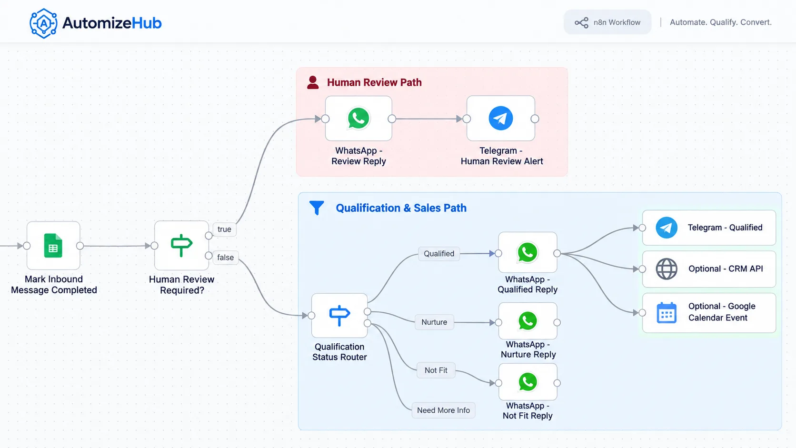The height and width of the screenshot is (448, 796).
Task: Click the input connector of Qualification Status Router
Action: pos(311,316)
